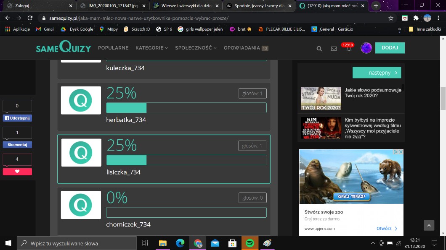The image size is (446, 250).
Task: Expand the KATEGORIE dropdown menu
Action: coord(151,48)
